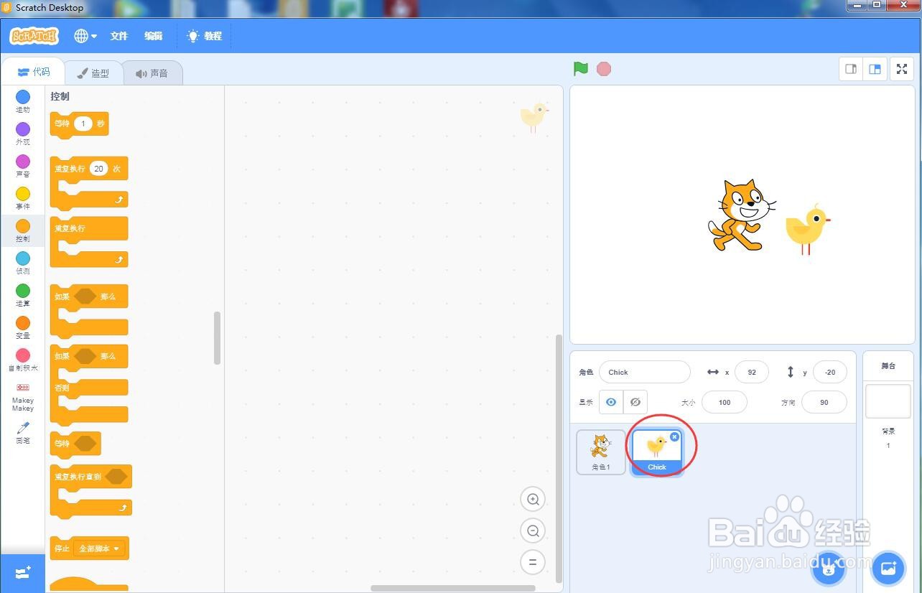This screenshot has height=593, width=922.
Task: Click the y position field -20
Action: 830,373
